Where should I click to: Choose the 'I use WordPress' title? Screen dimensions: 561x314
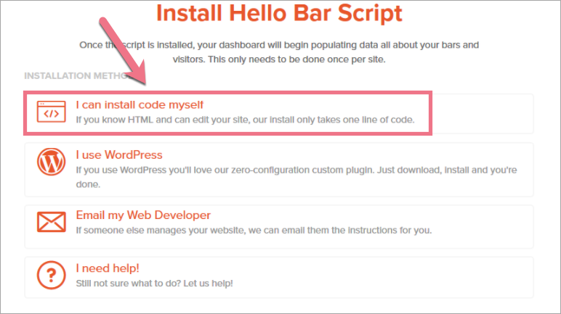click(x=119, y=155)
